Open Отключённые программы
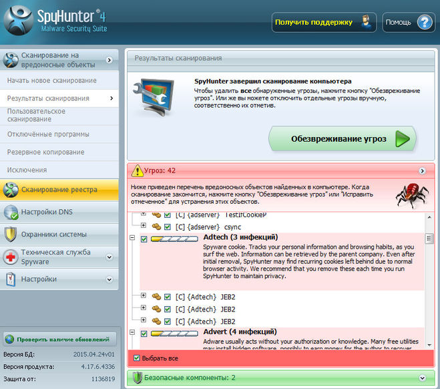Screen dimensions: 440x389 click(59, 134)
